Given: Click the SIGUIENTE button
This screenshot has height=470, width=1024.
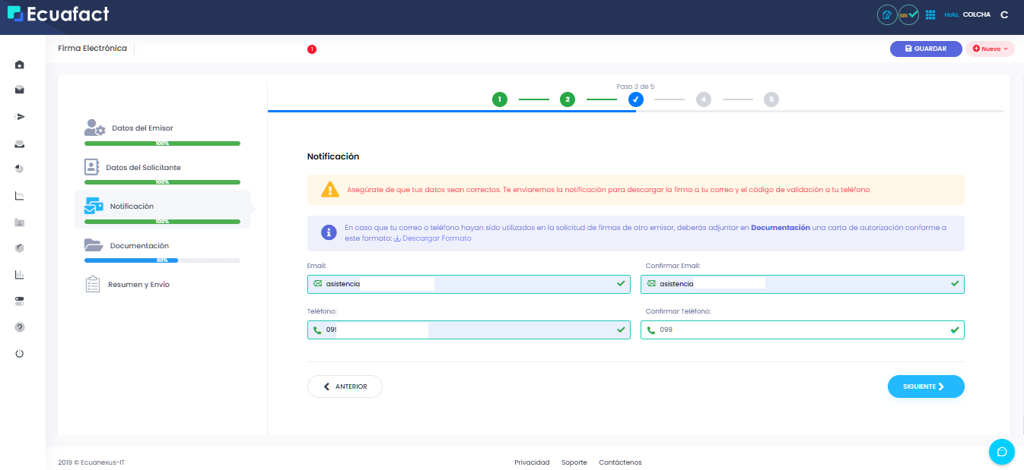Looking at the screenshot, I should pos(925,386).
